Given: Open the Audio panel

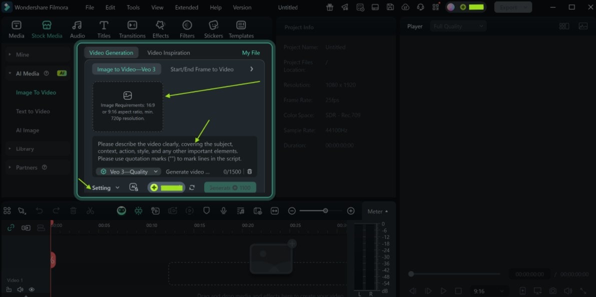Looking at the screenshot, I should 77,28.
